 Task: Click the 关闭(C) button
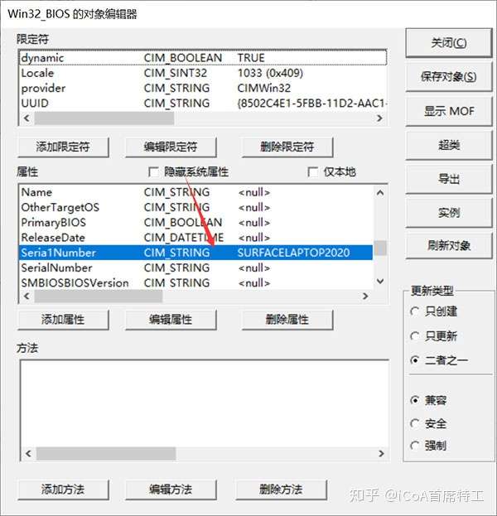[x=449, y=43]
